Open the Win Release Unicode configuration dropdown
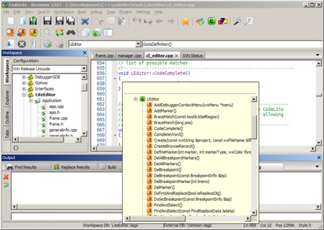Image resolution: width=324 pixels, height=230 pixels. pos(84,68)
